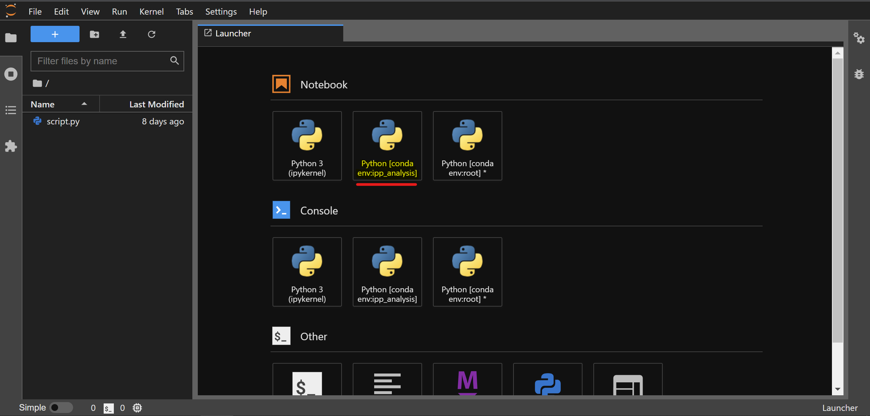Open the Table of Contents panel
The height and width of the screenshot is (416, 870).
pos(11,110)
